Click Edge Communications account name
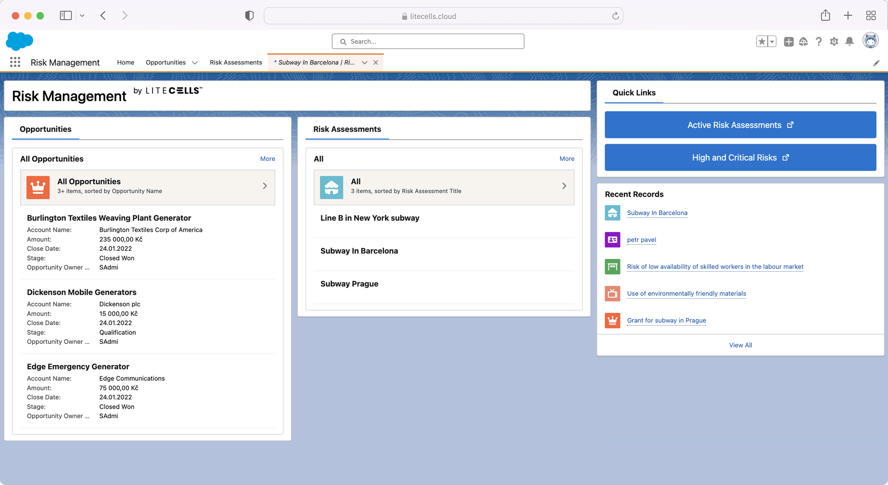This screenshot has height=485, width=888. (132, 378)
